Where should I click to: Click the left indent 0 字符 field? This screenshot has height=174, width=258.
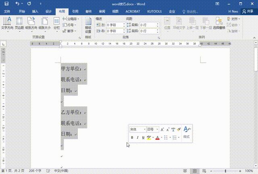tap(114, 25)
